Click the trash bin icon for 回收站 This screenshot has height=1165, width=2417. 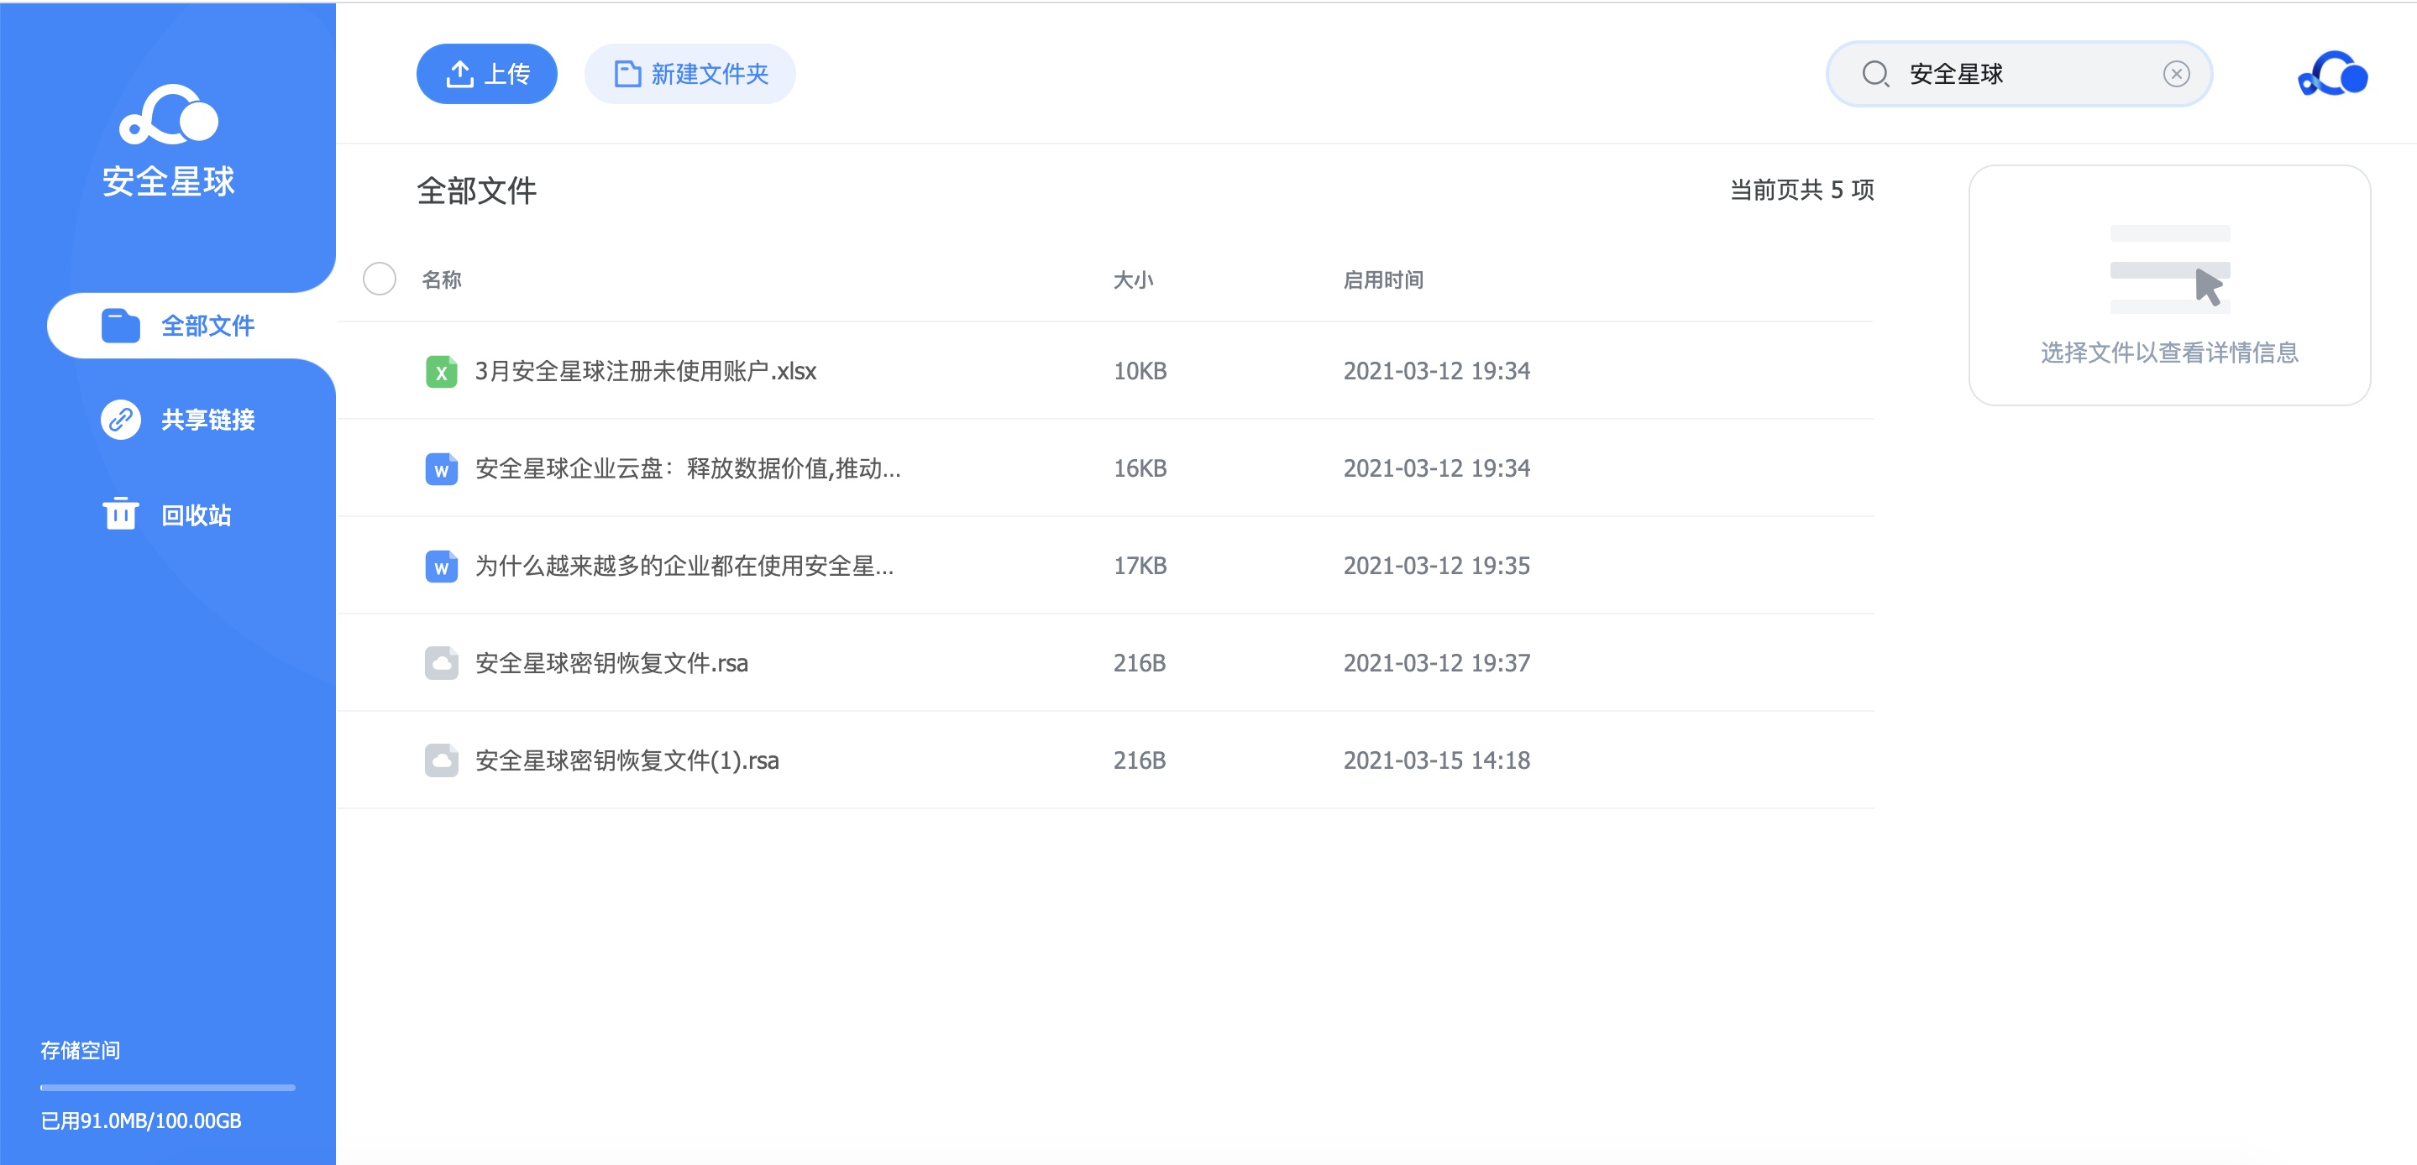click(x=120, y=514)
